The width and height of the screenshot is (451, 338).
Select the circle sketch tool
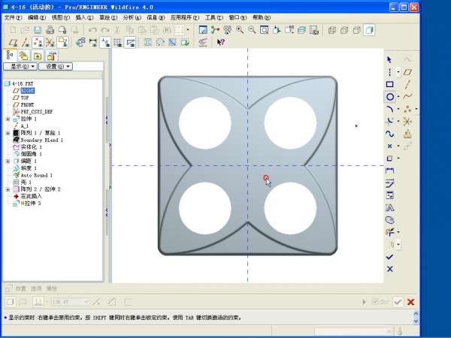[x=389, y=97]
